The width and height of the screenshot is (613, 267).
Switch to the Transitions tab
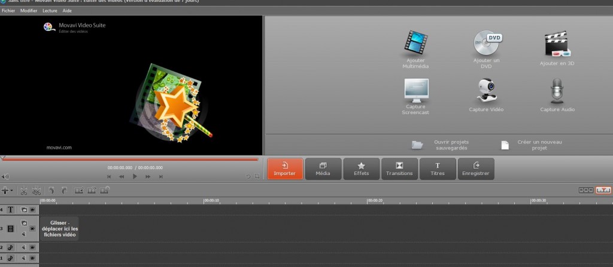coord(399,169)
